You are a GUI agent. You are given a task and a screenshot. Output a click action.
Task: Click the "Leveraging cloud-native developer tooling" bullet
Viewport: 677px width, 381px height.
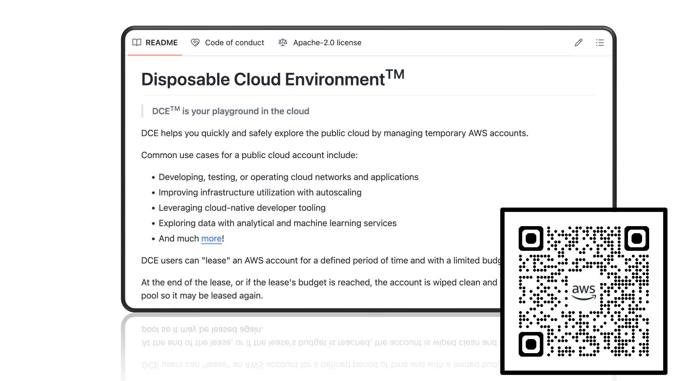click(x=242, y=208)
